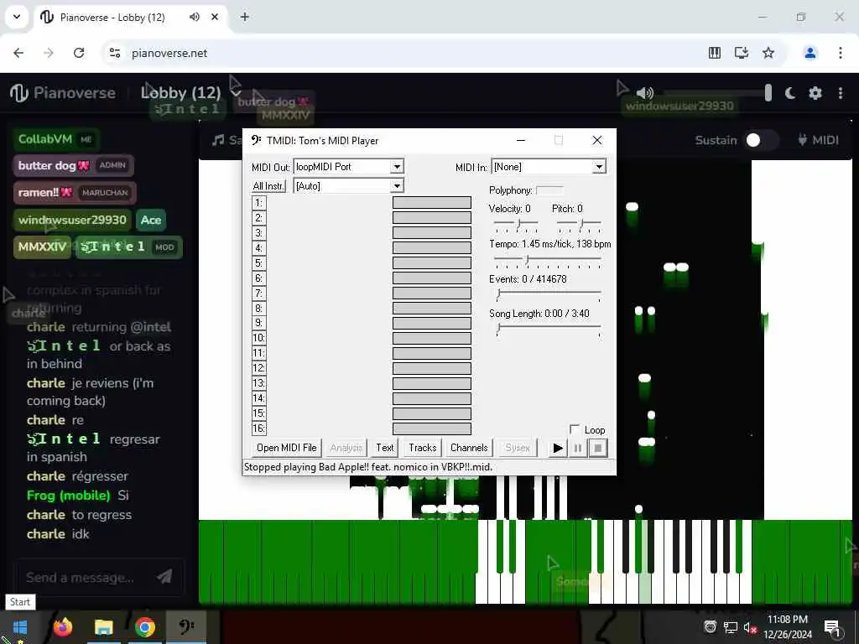
Task: Select user CollabVM in player list
Action: coord(56,139)
